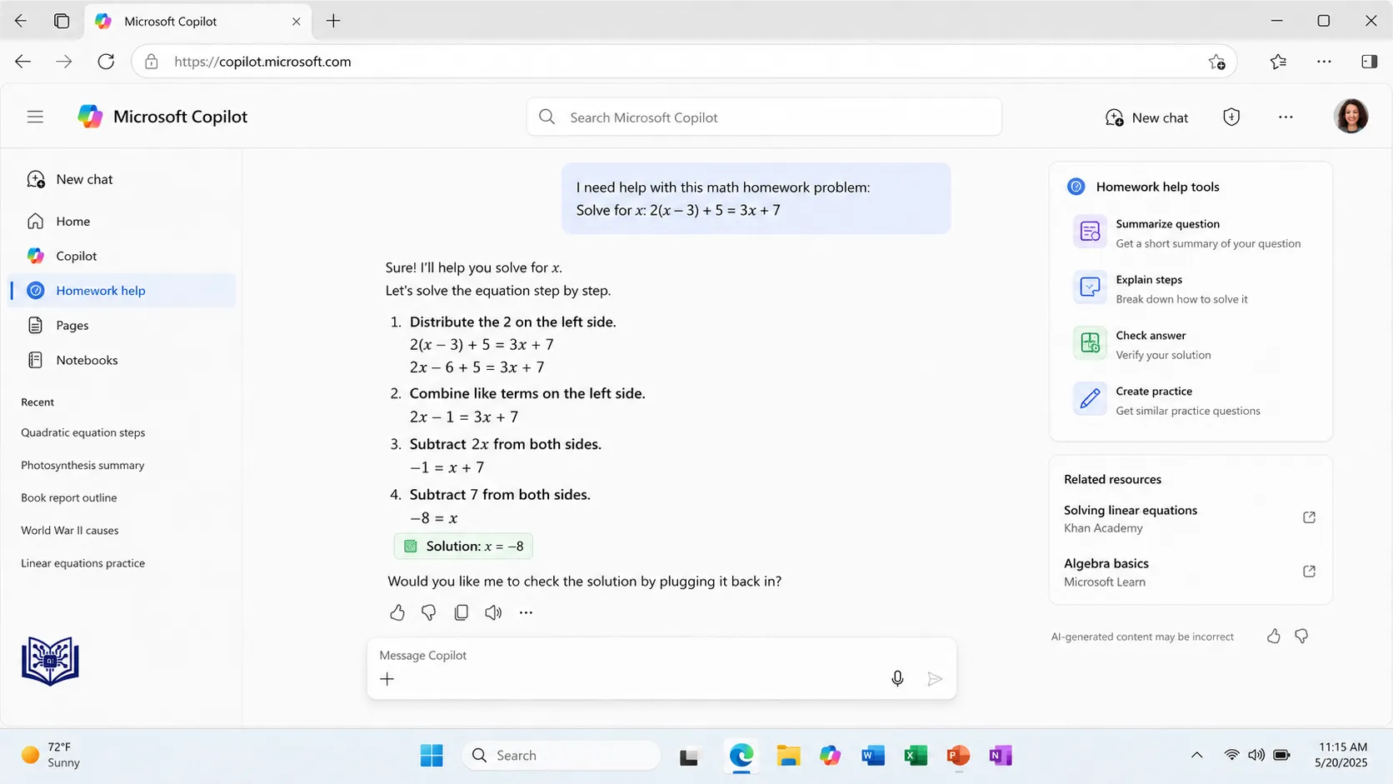Open recent chat Quadratic equation steps

(x=83, y=432)
